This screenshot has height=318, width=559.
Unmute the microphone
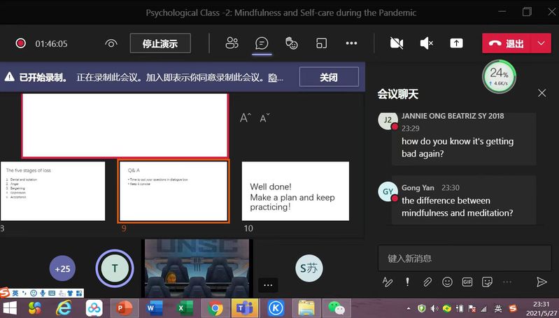click(x=426, y=43)
